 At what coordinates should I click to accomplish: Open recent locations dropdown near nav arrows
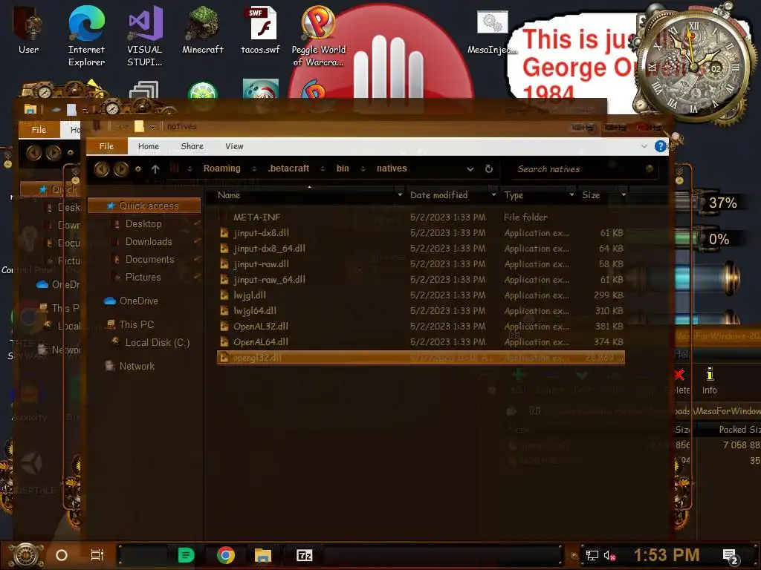click(x=138, y=168)
